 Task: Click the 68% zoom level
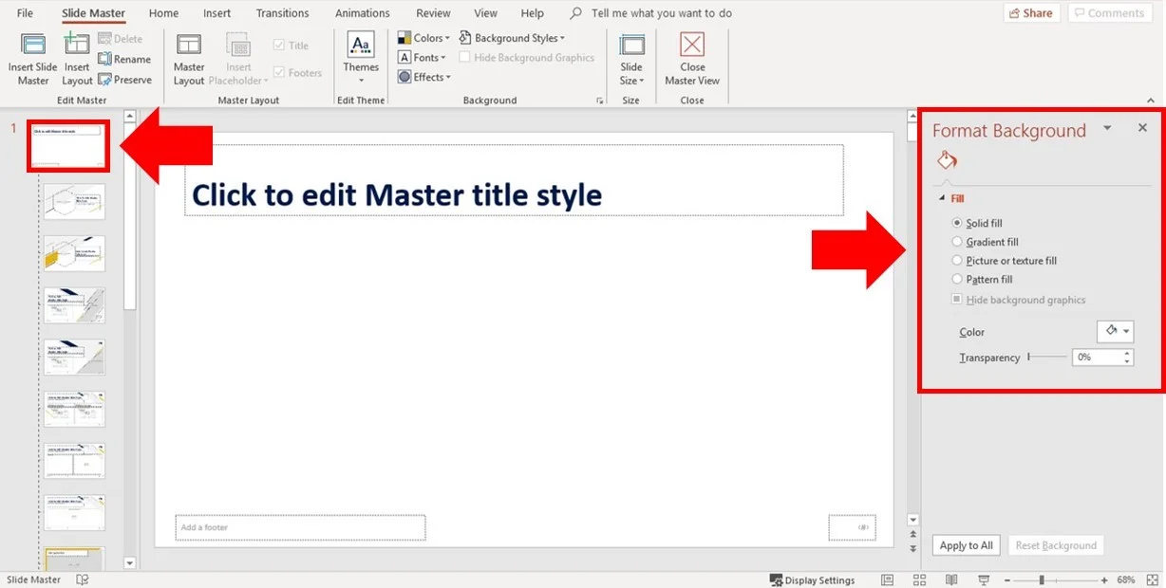(1126, 579)
